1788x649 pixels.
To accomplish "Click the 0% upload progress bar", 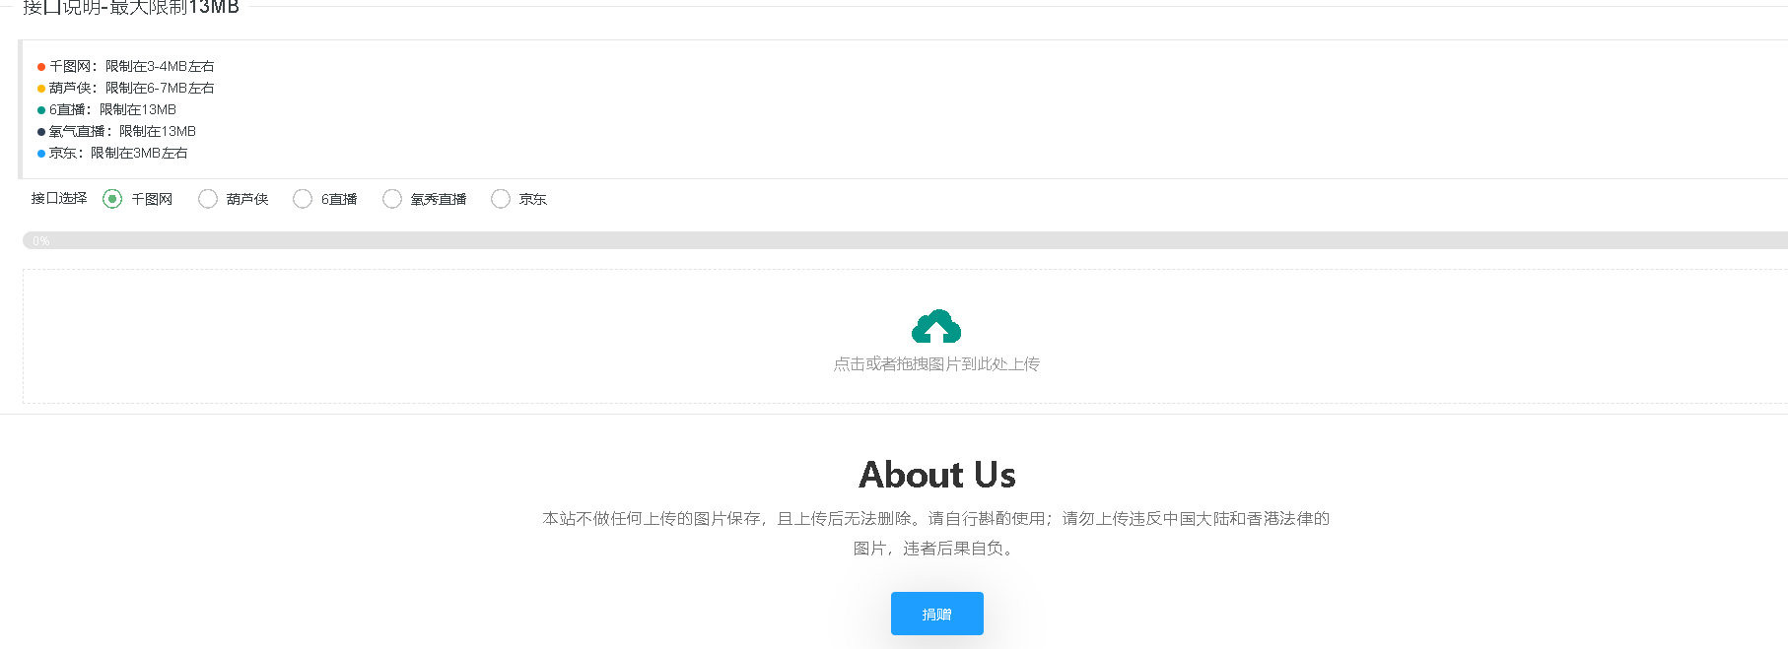I will 905,240.
